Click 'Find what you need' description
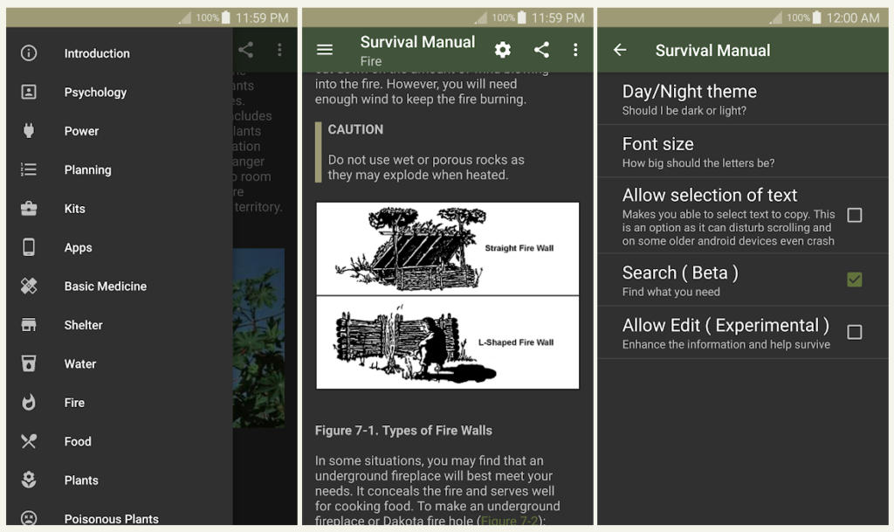Viewport: 894px width, 532px height. (671, 292)
